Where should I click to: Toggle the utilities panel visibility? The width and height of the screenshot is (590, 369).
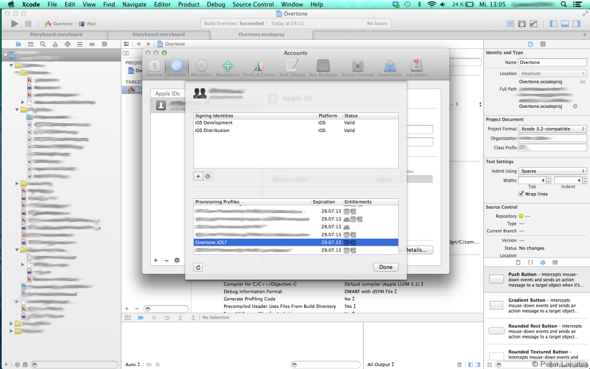(576, 24)
